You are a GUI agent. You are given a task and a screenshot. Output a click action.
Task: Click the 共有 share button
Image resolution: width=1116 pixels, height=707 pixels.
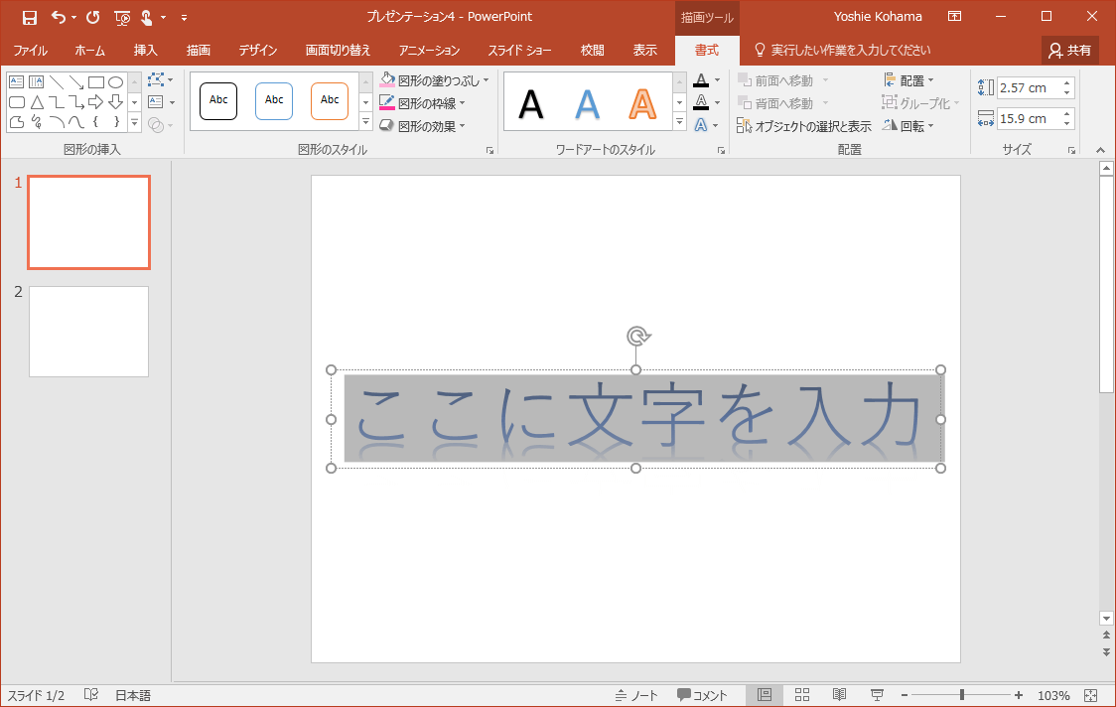[1069, 50]
